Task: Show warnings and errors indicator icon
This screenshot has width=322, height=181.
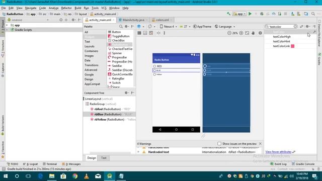Action: pyautogui.click(x=260, y=33)
